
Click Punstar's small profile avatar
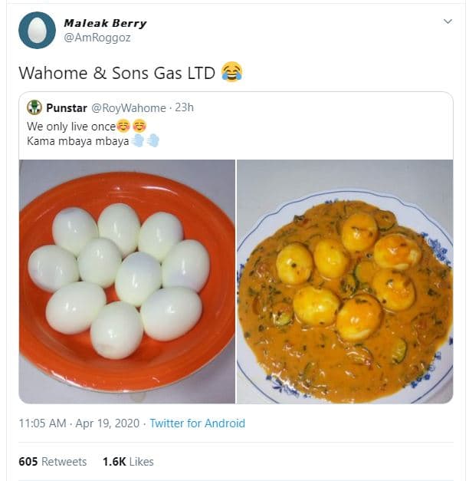(x=34, y=107)
